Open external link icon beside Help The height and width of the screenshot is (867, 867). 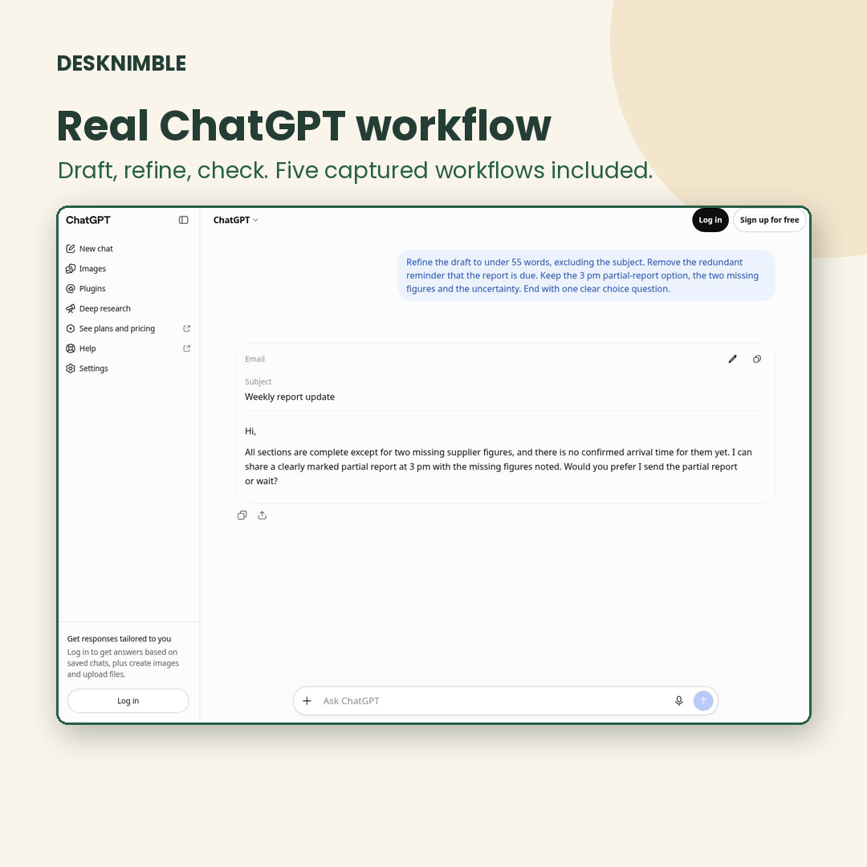pos(187,348)
